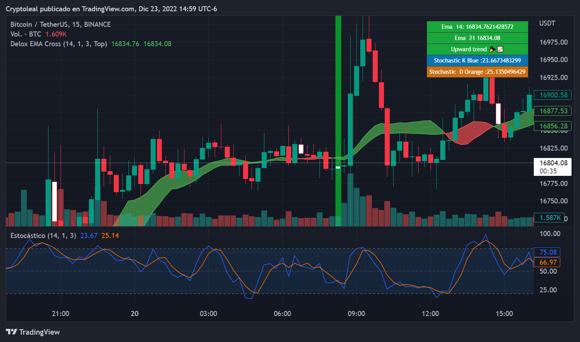Viewport: 580px width, 342px height.
Task: Click the 'Ema 21 16834.08' table cell
Action: coord(477,38)
